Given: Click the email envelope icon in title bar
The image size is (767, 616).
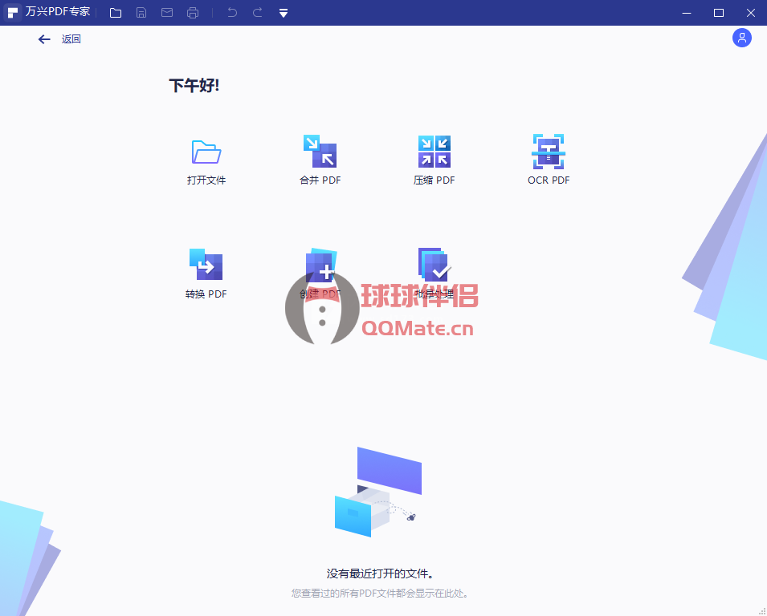Looking at the screenshot, I should (x=167, y=13).
